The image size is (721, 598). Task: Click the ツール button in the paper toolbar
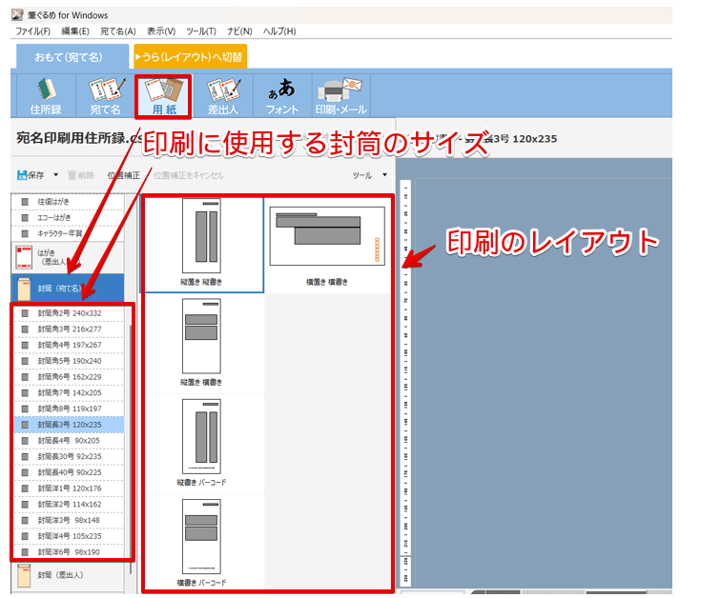pos(362,175)
